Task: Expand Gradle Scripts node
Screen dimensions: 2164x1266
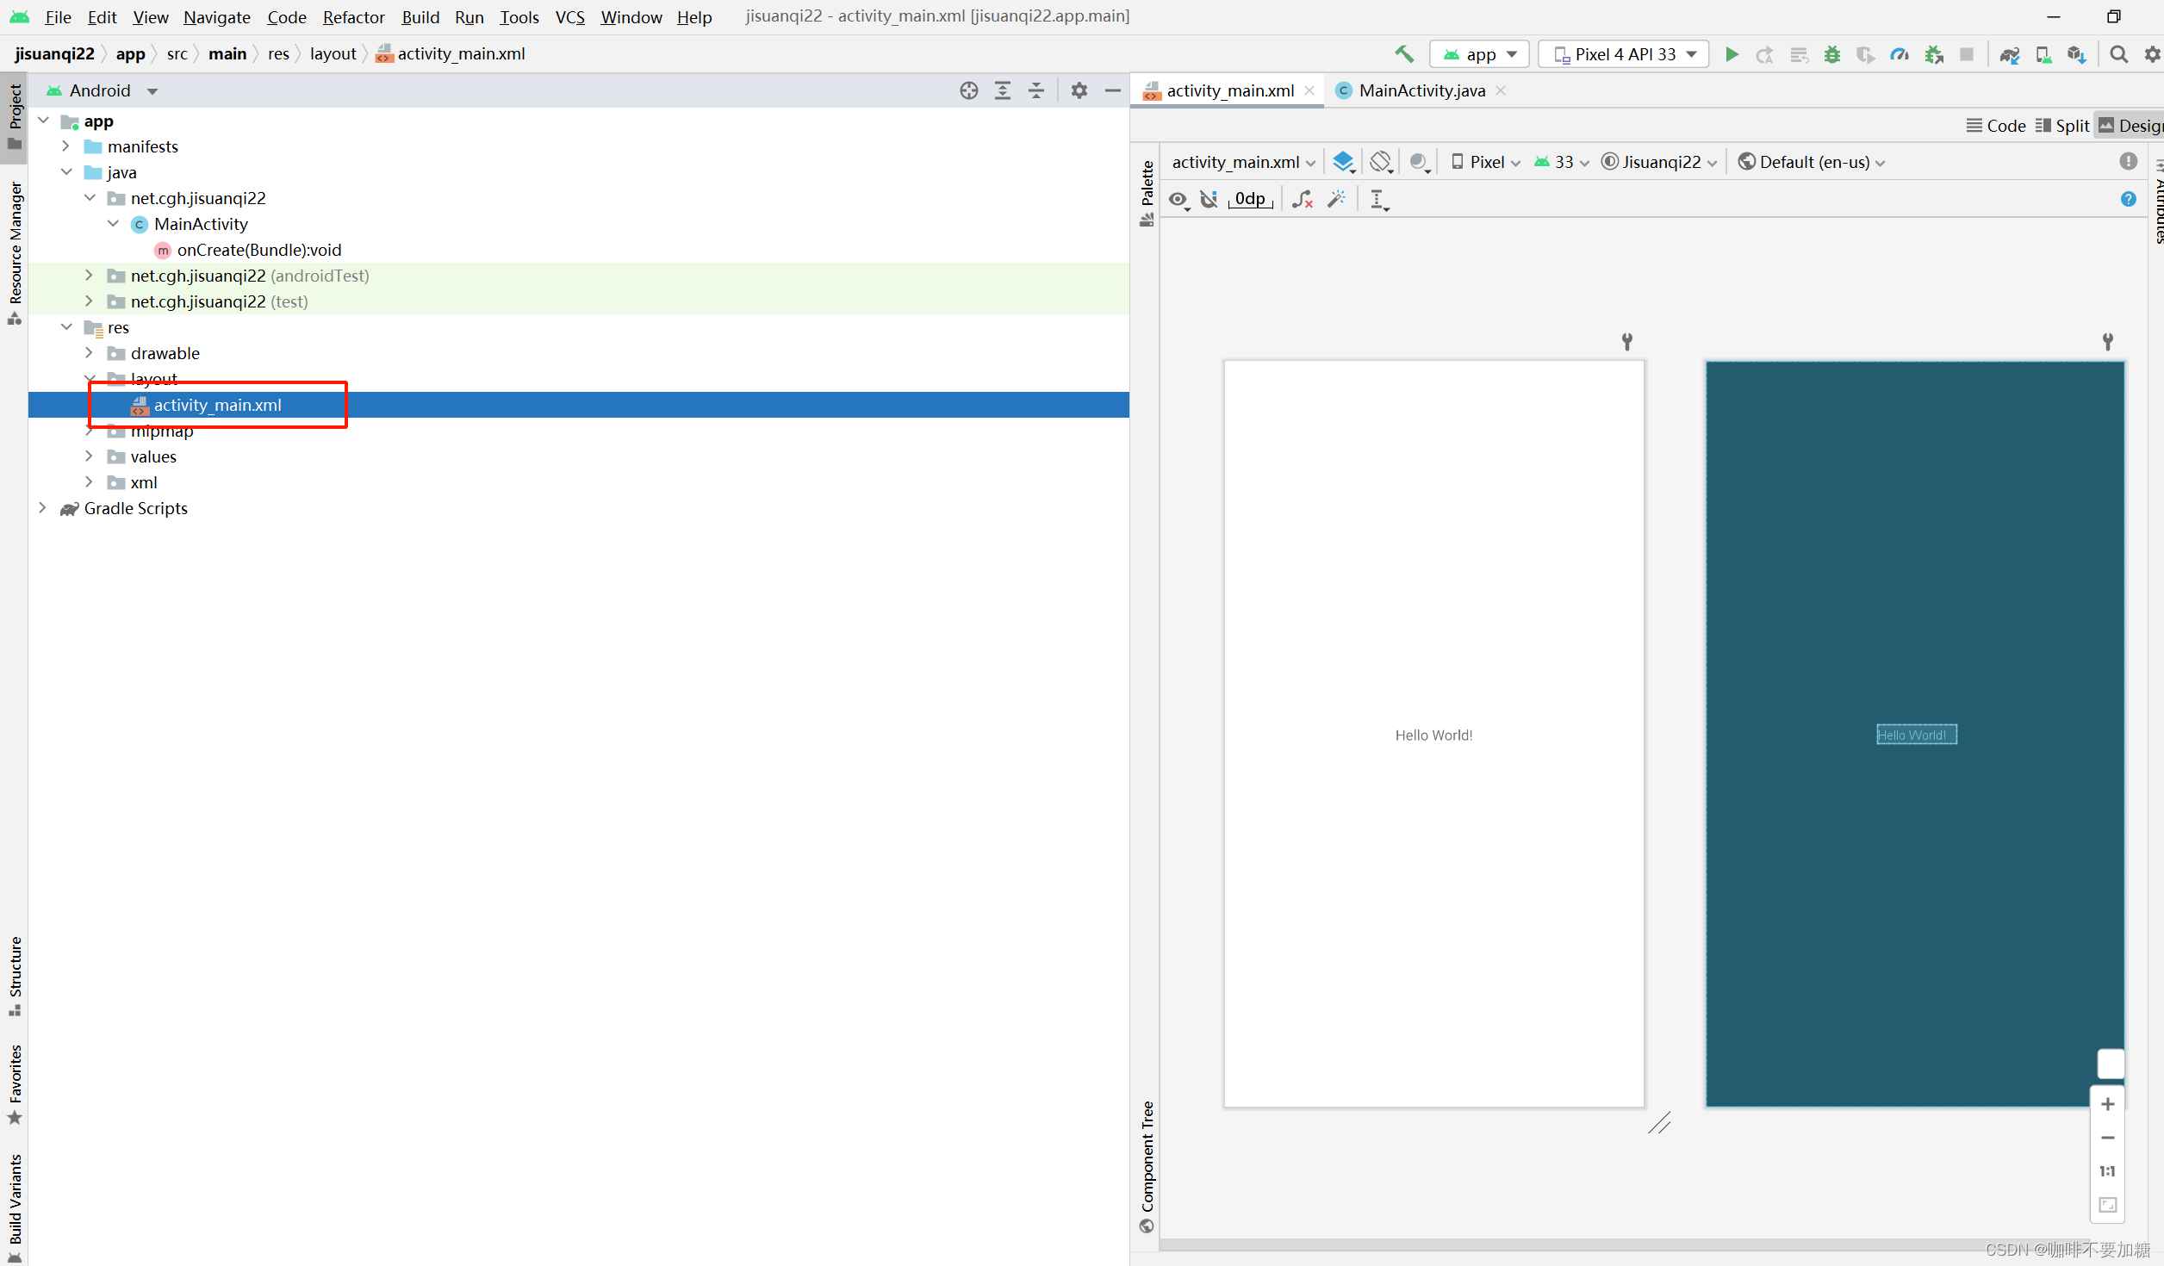Action: [x=42, y=508]
